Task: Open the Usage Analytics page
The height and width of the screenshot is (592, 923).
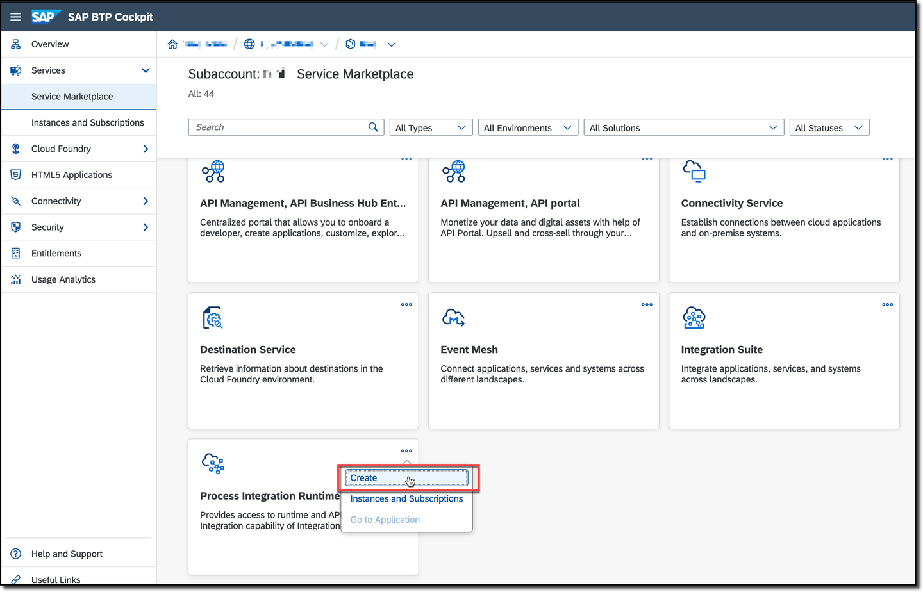Action: pos(79,279)
